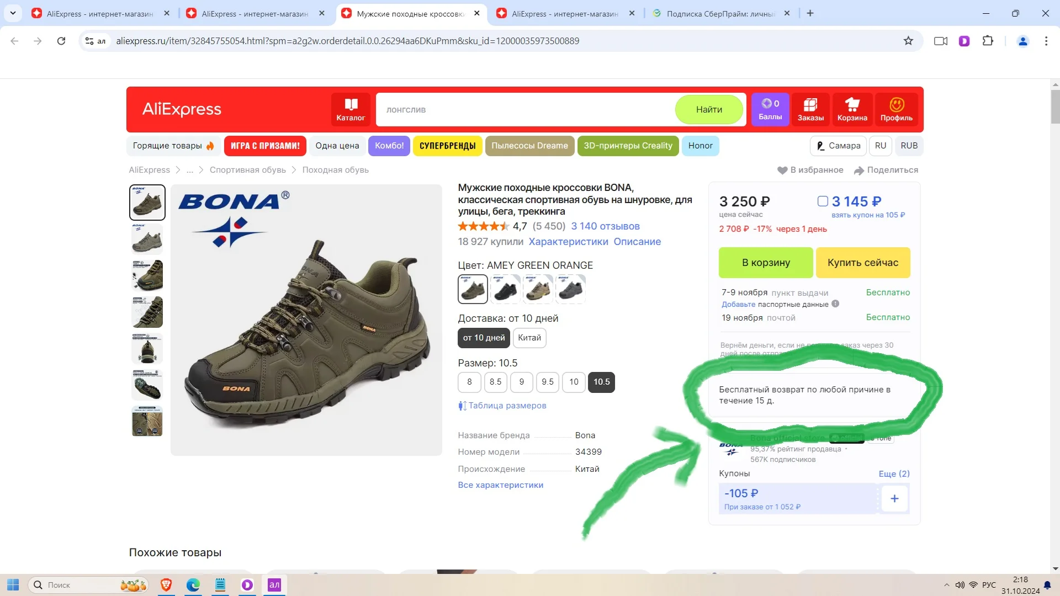Screen dimensions: 1060x596
Task: Open Microsoft Edge from the taskbar
Action: (x=193, y=585)
